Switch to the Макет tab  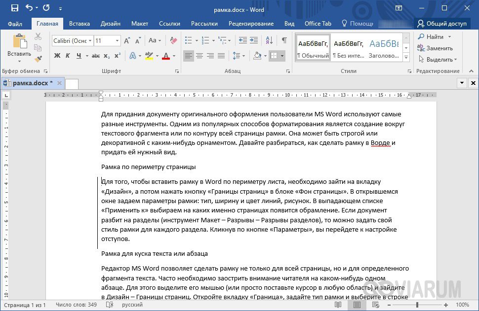tap(140, 24)
